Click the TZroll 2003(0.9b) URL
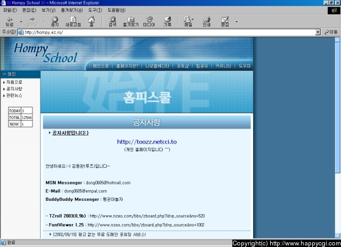Screen dimensions: 341x247 [x=147, y=216]
